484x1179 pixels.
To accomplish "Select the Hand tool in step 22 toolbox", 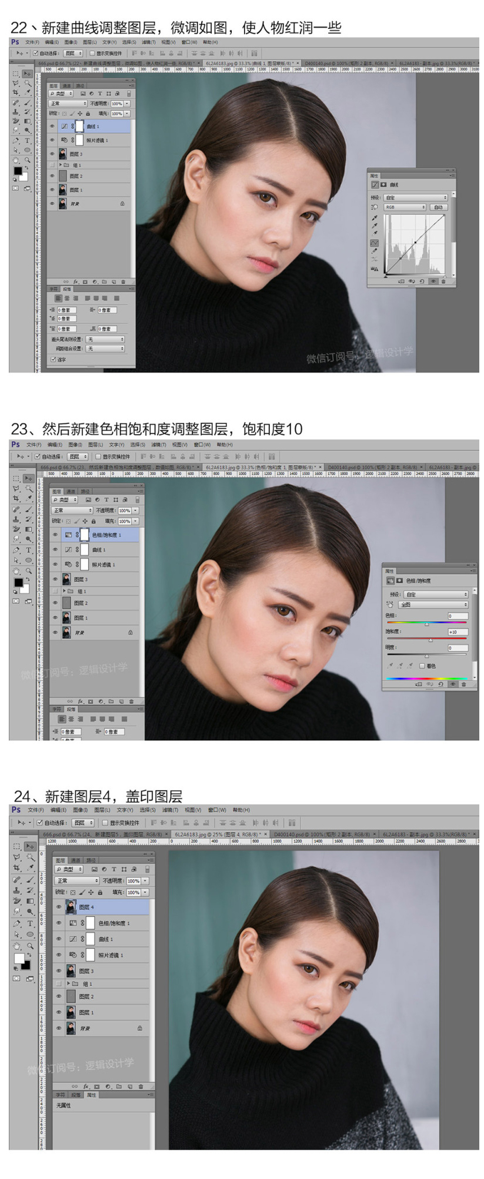I will 16,160.
